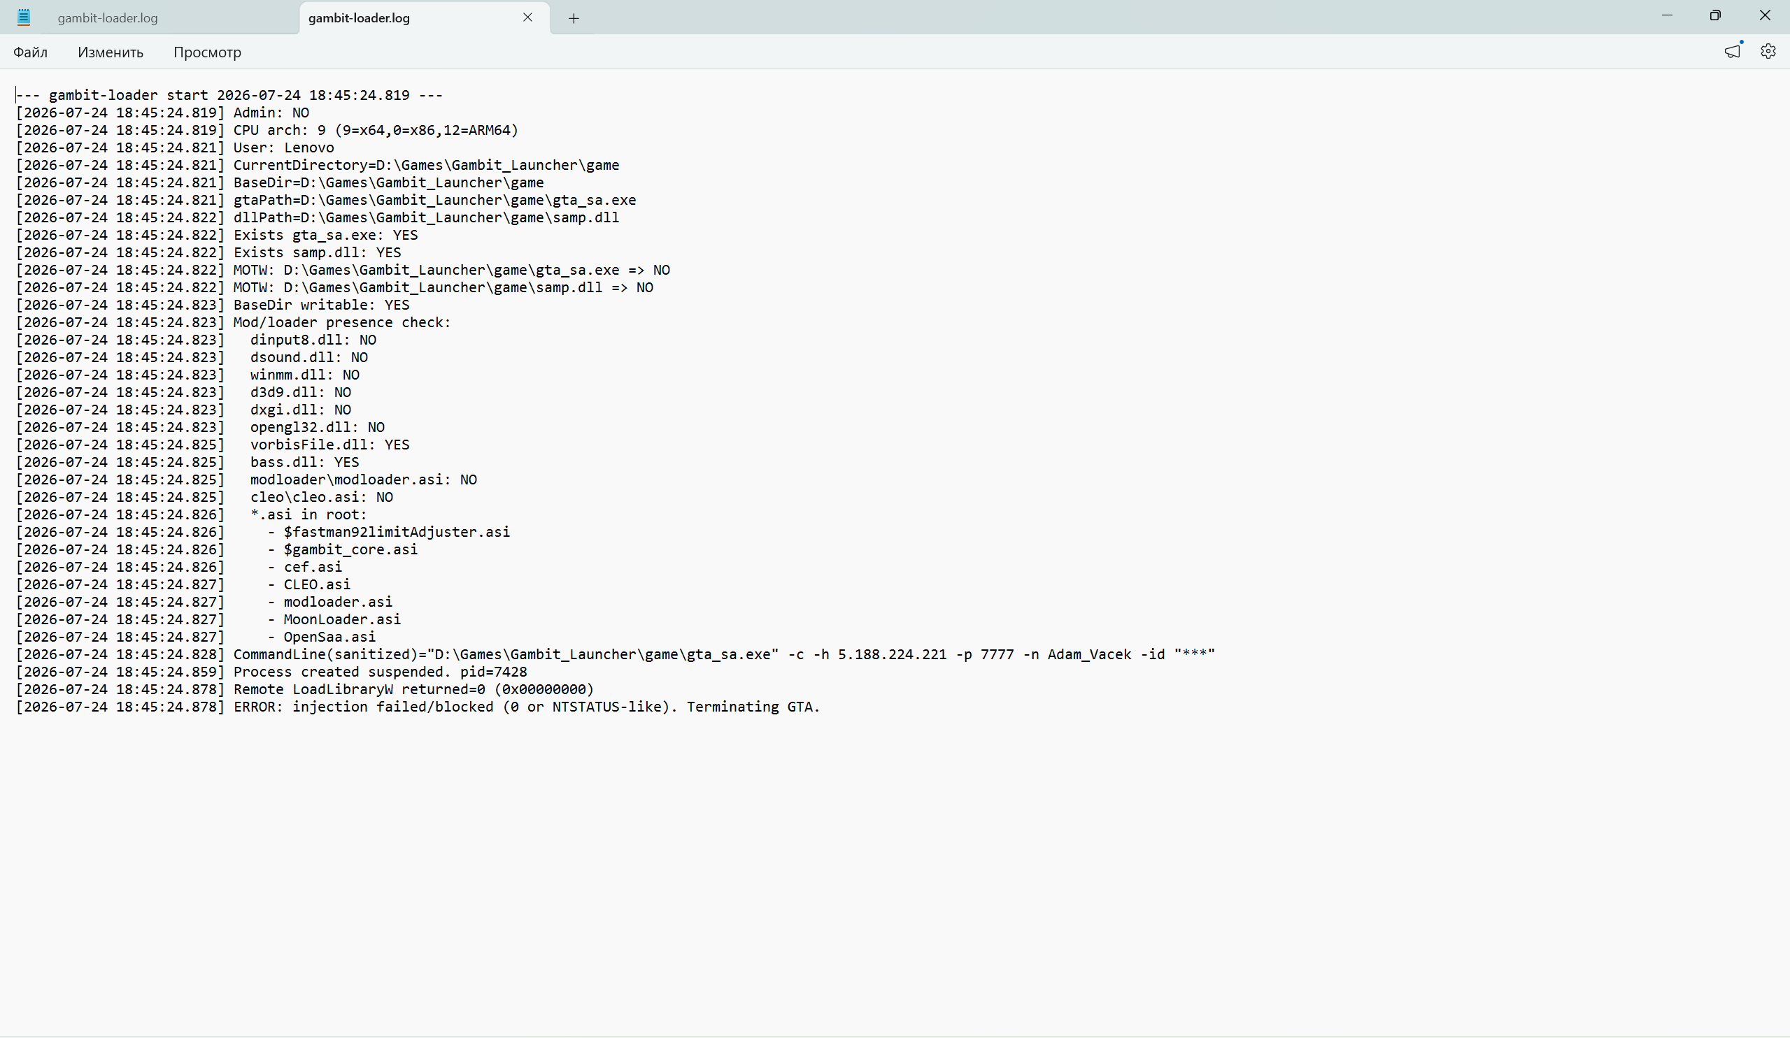Click the 'gtaPath=' log line

pos(326,200)
